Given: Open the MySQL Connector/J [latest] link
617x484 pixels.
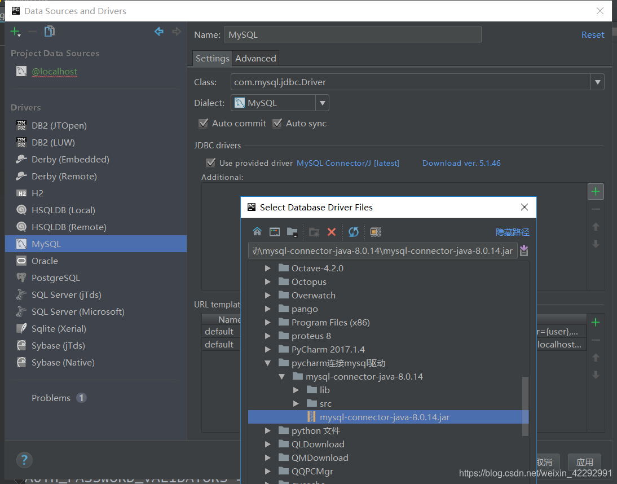Looking at the screenshot, I should point(348,163).
